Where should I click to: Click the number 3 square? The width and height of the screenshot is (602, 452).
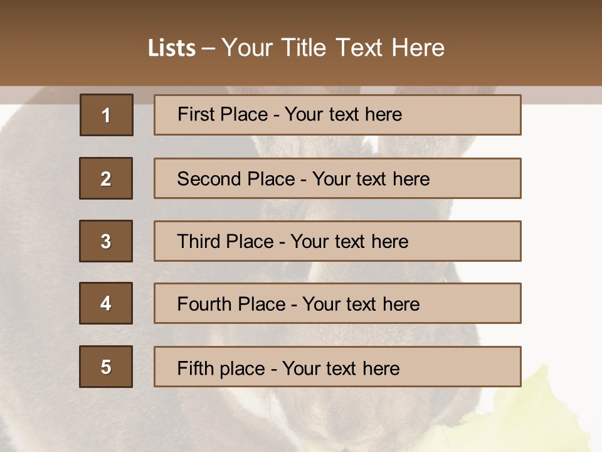coord(106,241)
